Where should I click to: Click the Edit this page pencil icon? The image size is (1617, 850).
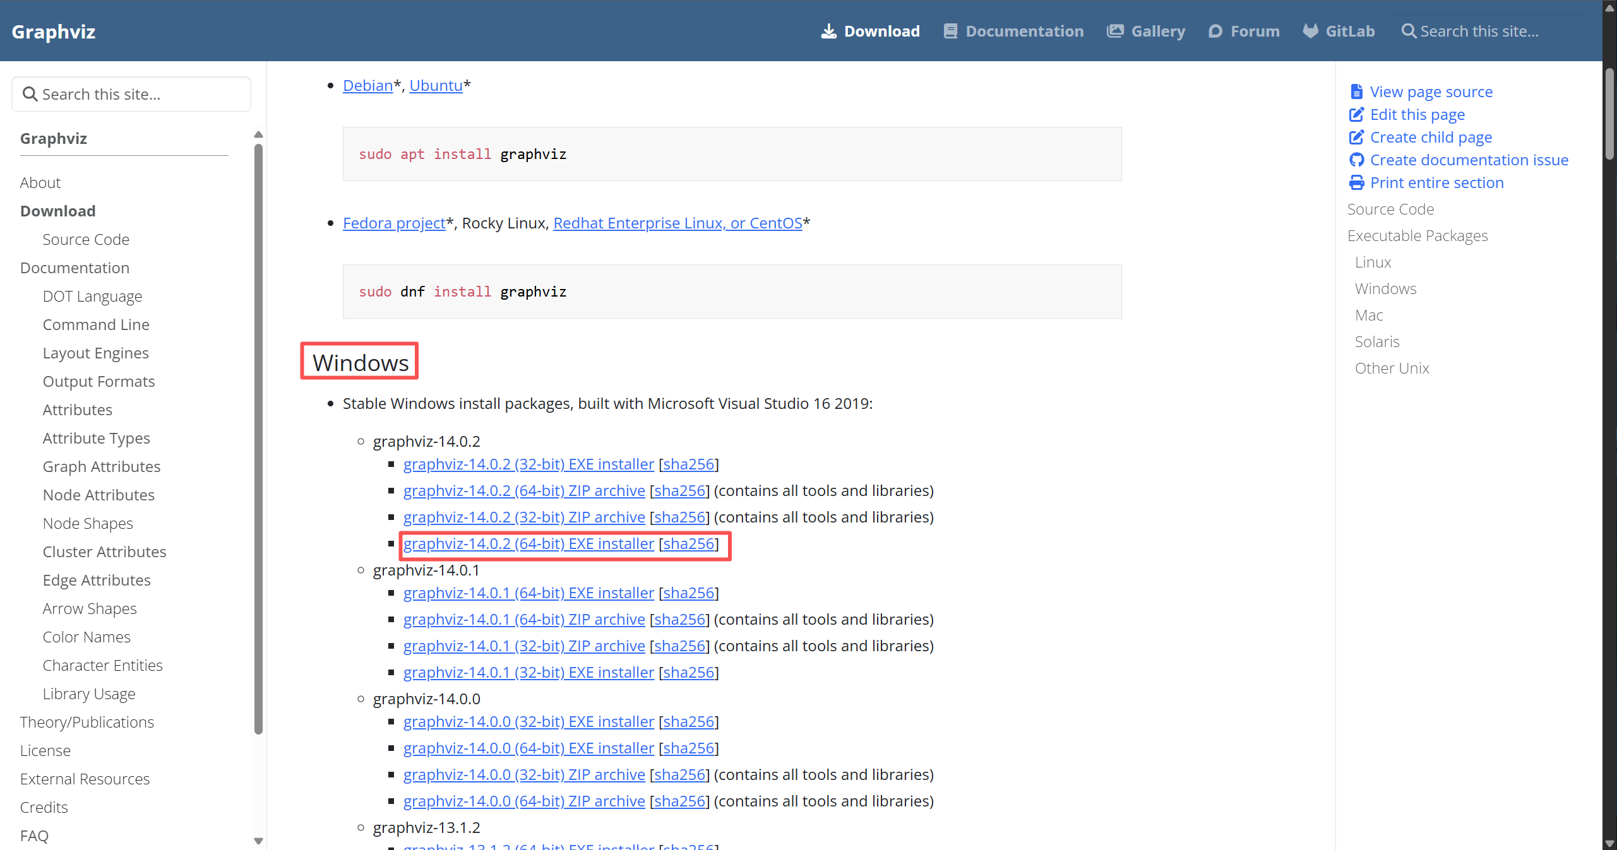[x=1356, y=115]
